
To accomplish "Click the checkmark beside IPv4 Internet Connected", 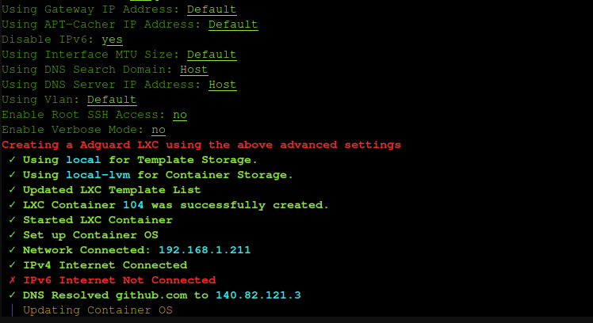I will (x=12, y=265).
